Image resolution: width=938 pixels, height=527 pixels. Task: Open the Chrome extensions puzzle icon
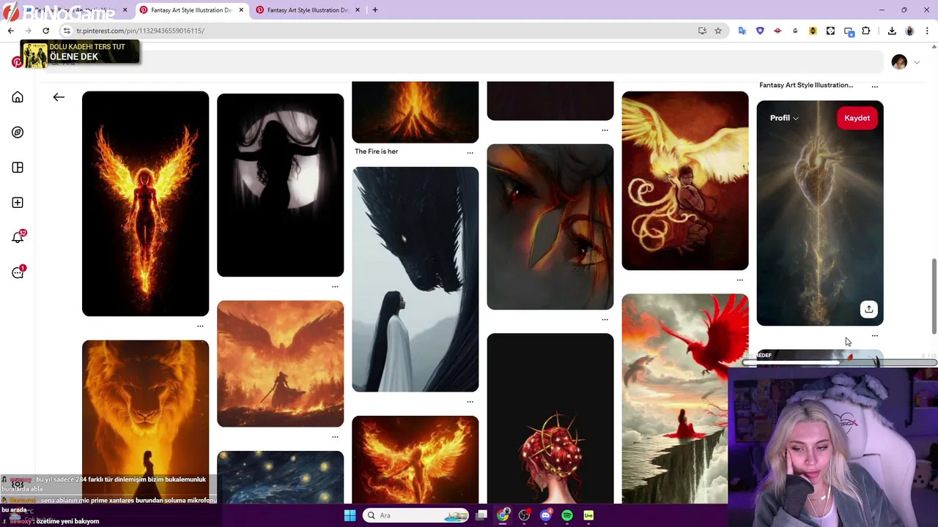[866, 31]
